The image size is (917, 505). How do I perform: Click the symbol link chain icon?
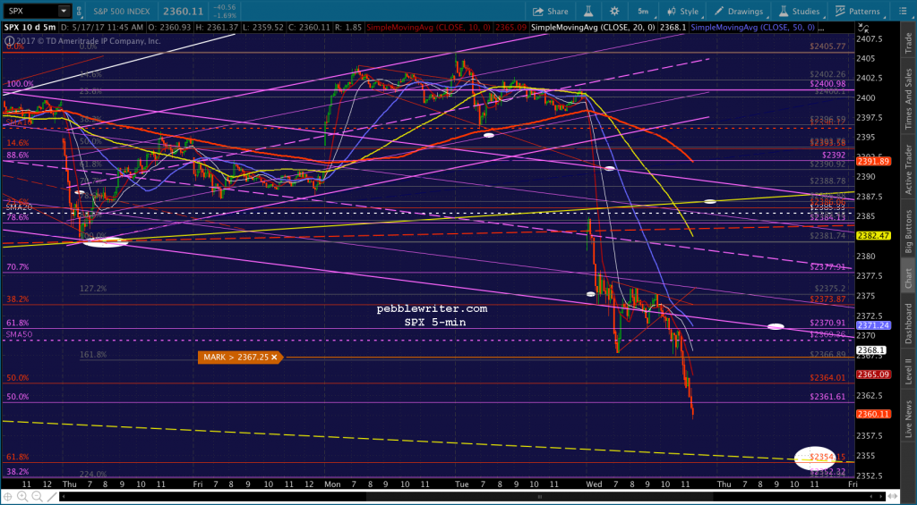point(80,11)
